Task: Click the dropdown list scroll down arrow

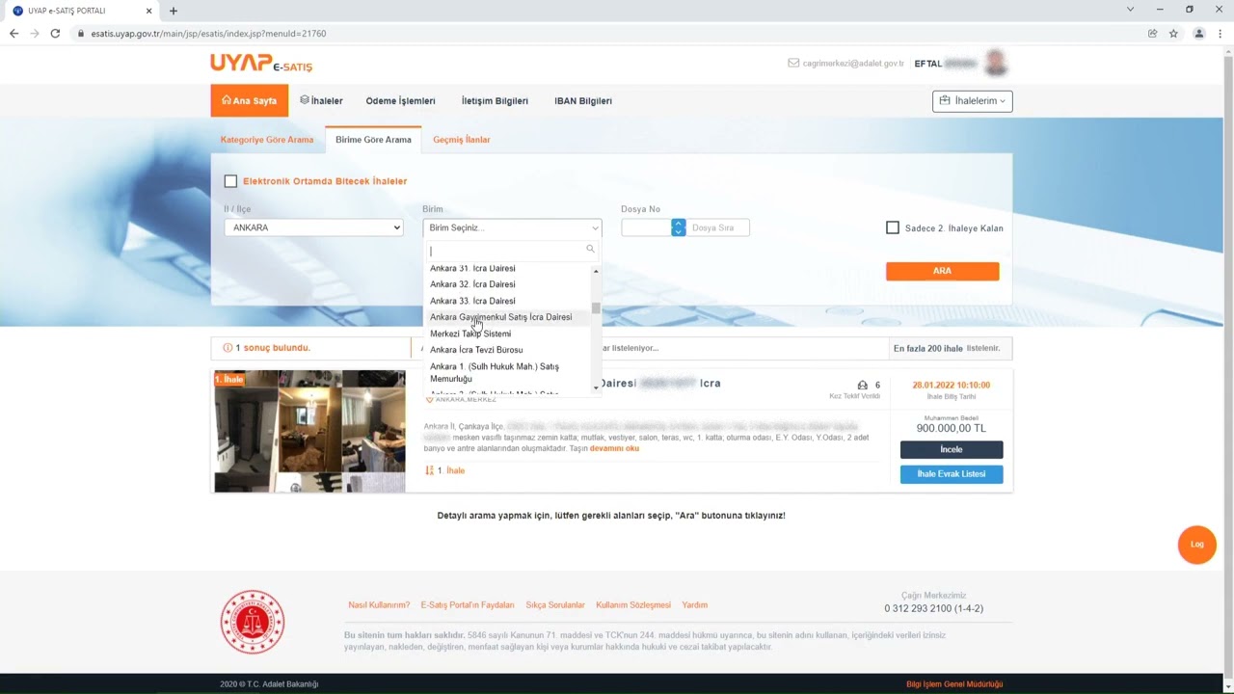Action: tap(596, 387)
